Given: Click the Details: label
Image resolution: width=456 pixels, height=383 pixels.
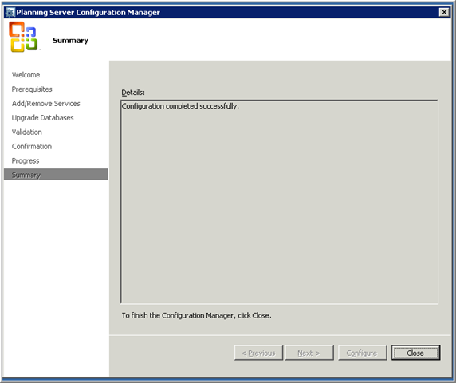Looking at the screenshot, I should click(x=133, y=93).
